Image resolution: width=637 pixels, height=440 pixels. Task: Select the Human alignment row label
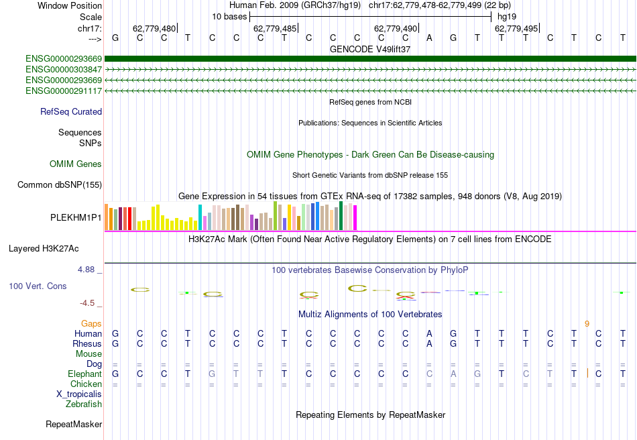88,334
